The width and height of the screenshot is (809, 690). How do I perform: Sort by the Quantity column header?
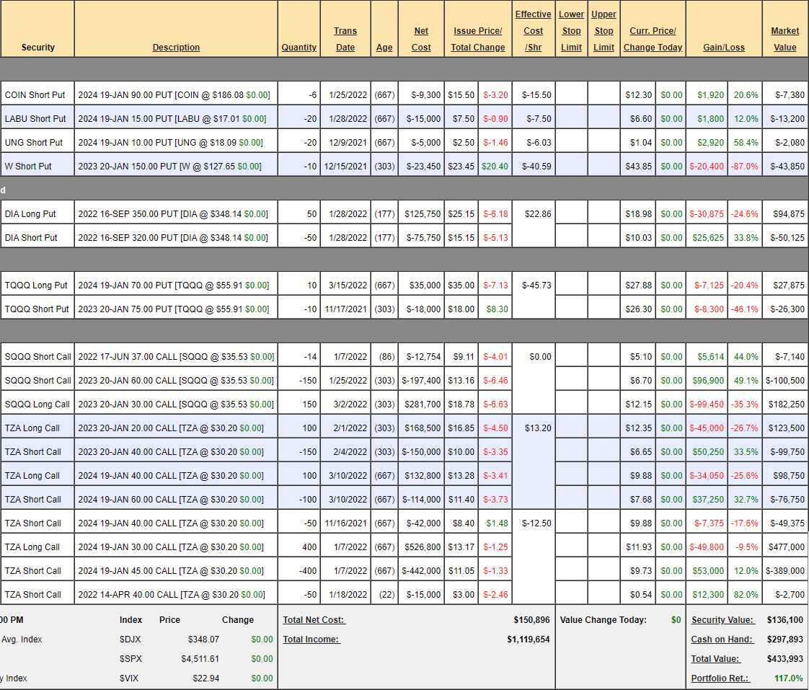click(x=299, y=48)
